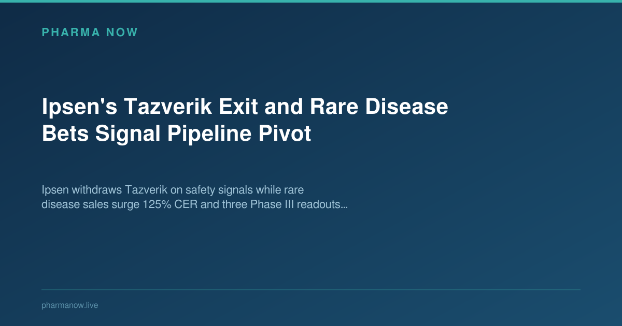Click the headline line starting "Ipsen's Tazverik Exit"
The image size is (622, 326).
(x=245, y=108)
